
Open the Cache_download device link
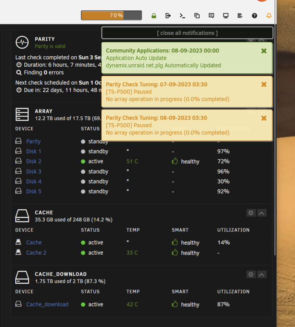coord(47,304)
